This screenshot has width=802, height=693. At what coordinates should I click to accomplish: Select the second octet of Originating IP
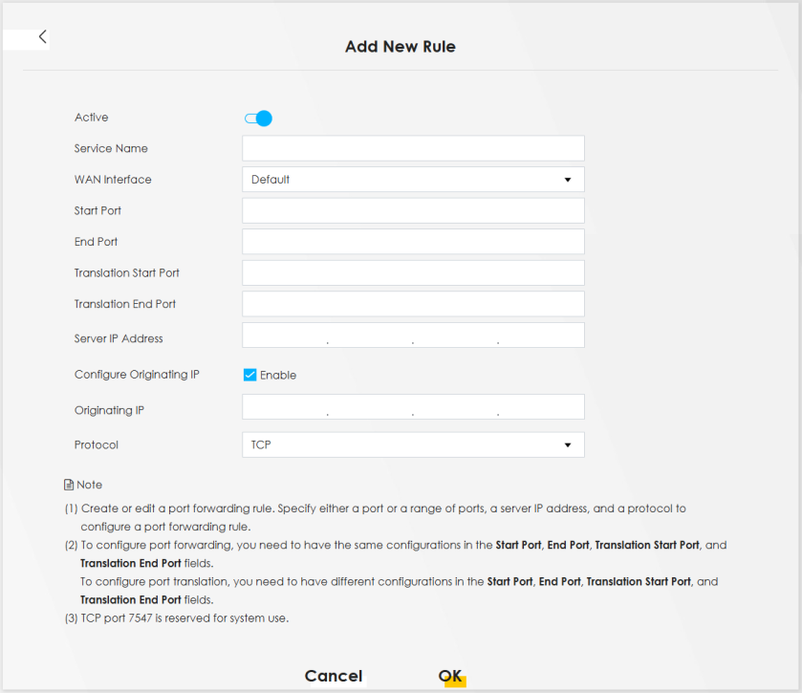[x=370, y=407]
